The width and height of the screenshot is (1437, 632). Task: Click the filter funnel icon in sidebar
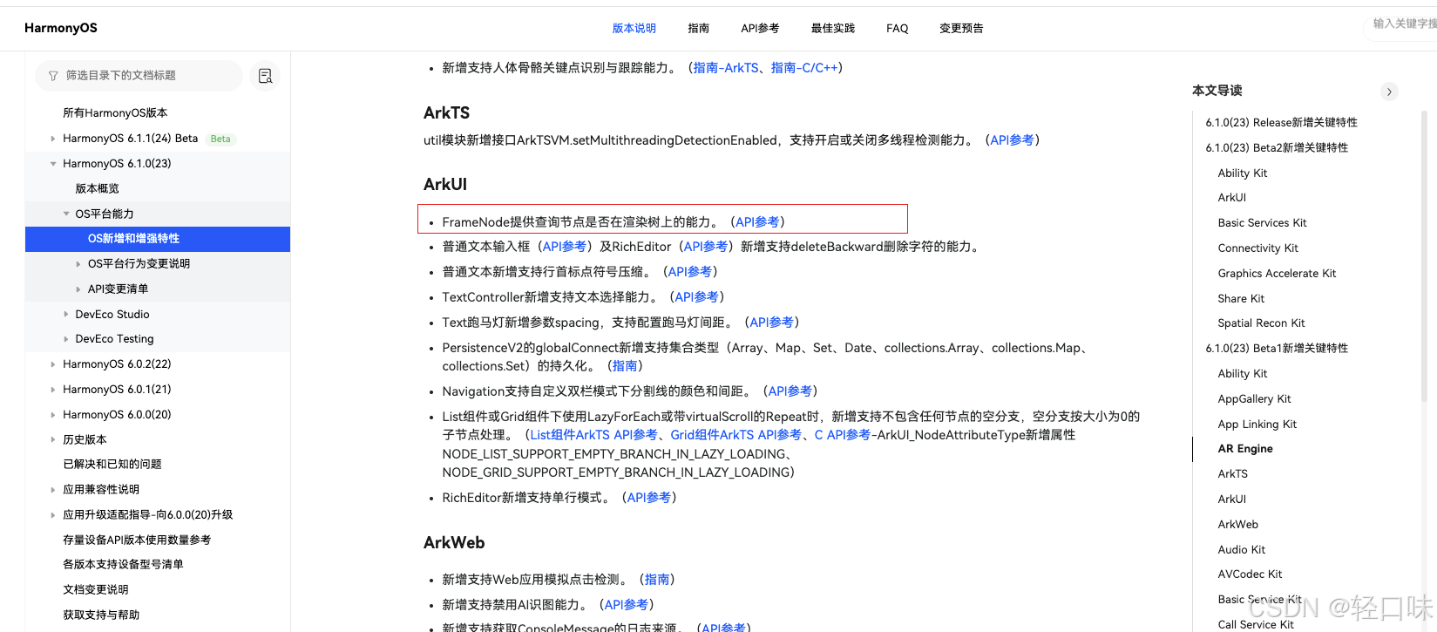click(x=53, y=76)
